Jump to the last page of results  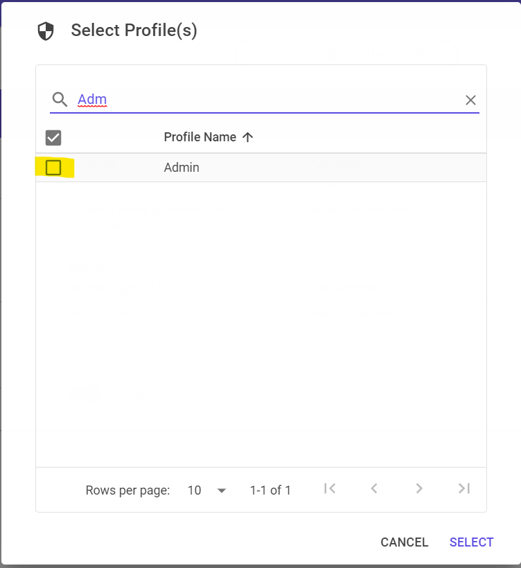pos(463,488)
